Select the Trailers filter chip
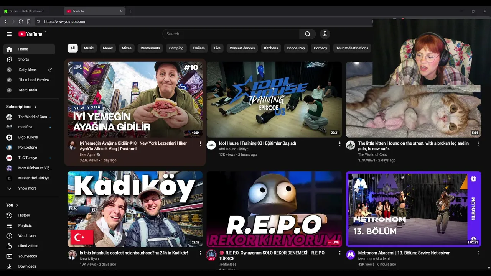The height and width of the screenshot is (276, 491). 199,48
